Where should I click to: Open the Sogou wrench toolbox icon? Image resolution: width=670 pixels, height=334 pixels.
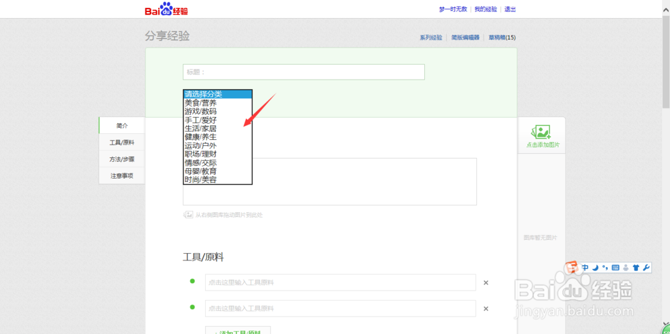pyautogui.click(x=646, y=268)
